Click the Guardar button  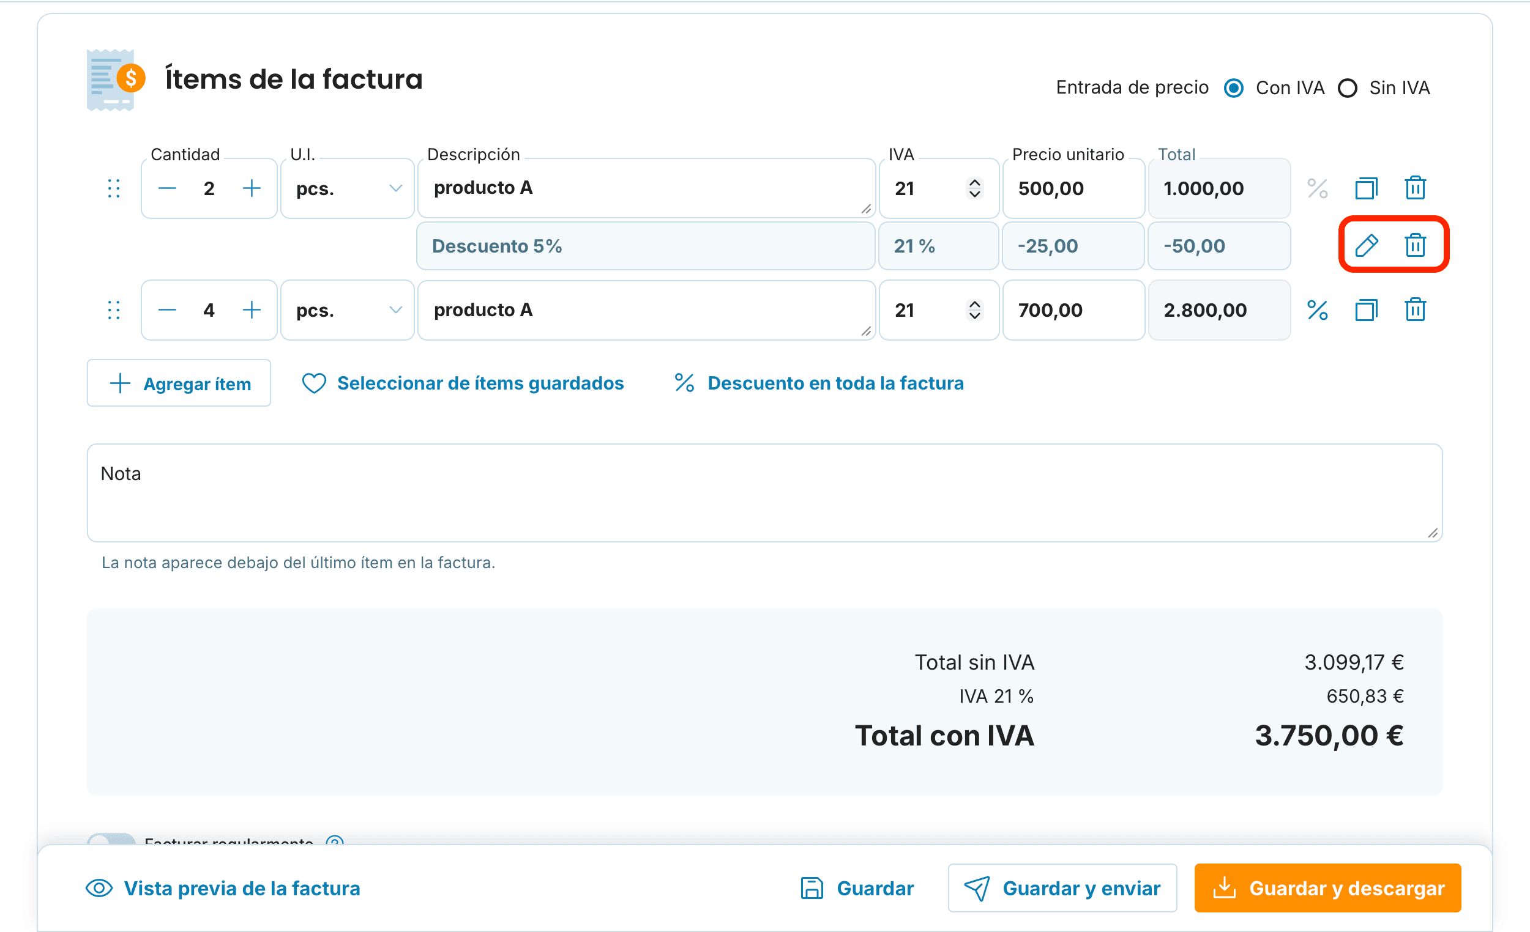coord(857,888)
